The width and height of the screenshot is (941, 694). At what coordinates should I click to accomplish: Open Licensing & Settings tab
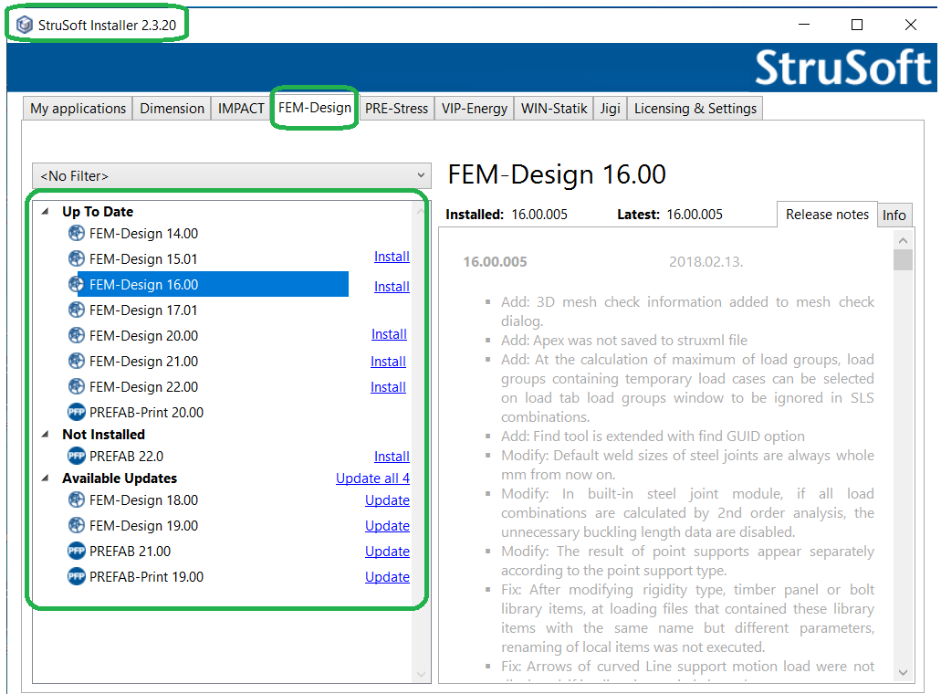coord(695,109)
